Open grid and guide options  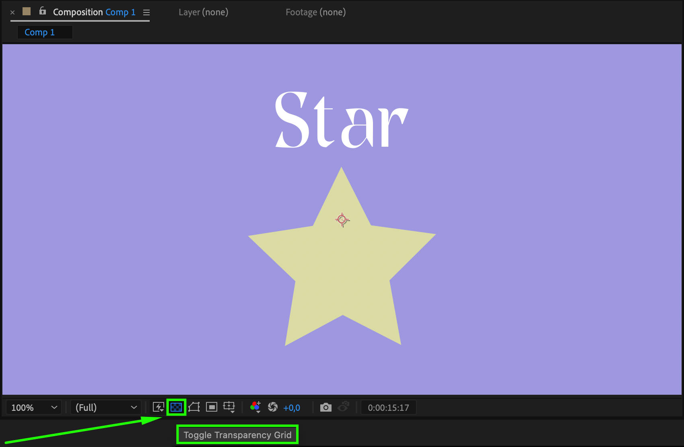229,407
